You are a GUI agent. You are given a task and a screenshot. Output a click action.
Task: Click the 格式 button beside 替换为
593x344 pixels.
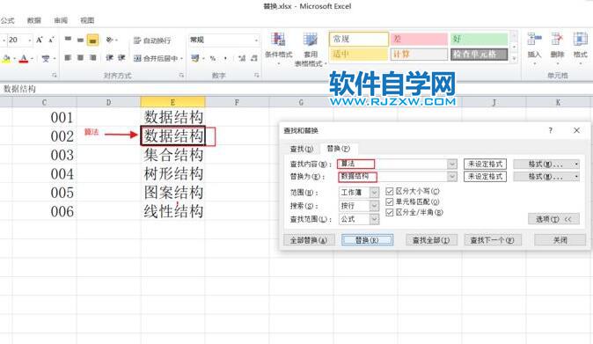tap(546, 177)
